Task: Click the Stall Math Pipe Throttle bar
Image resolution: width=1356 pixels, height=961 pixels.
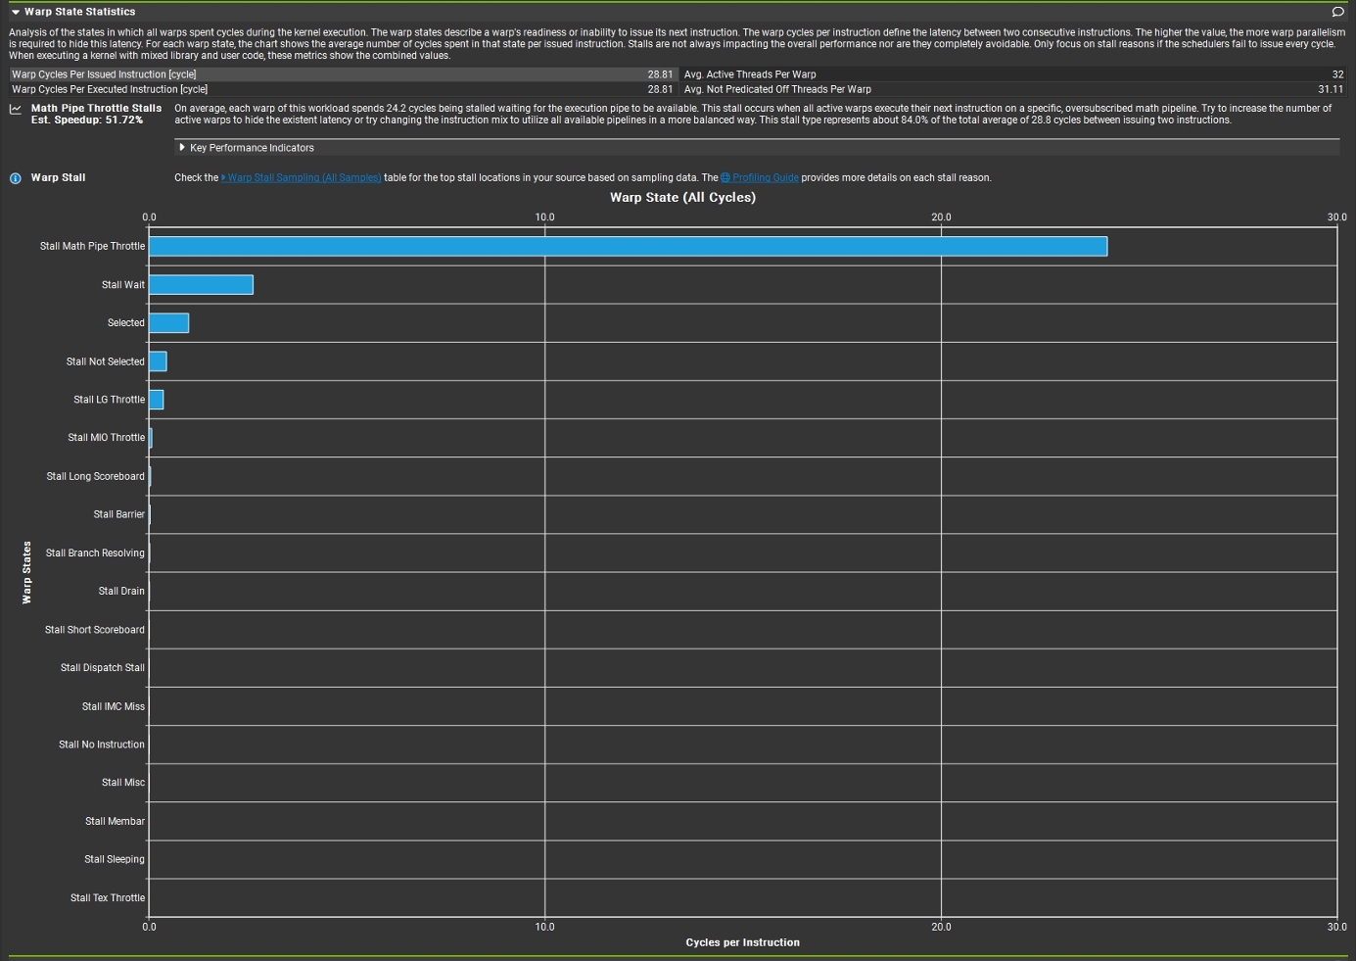Action: point(627,247)
